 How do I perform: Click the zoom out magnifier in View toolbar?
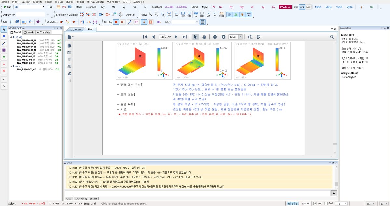click(157, 14)
